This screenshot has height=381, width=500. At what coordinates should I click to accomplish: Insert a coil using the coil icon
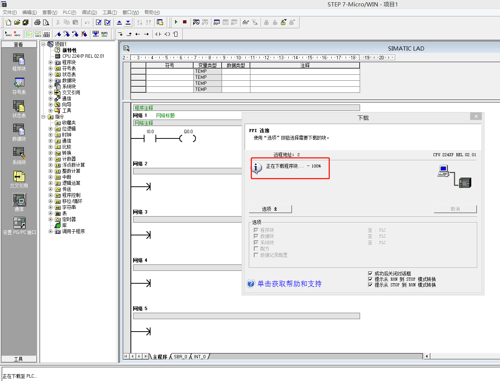click(167, 34)
